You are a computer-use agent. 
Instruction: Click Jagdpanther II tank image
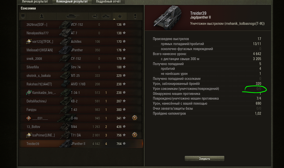pos(167,18)
